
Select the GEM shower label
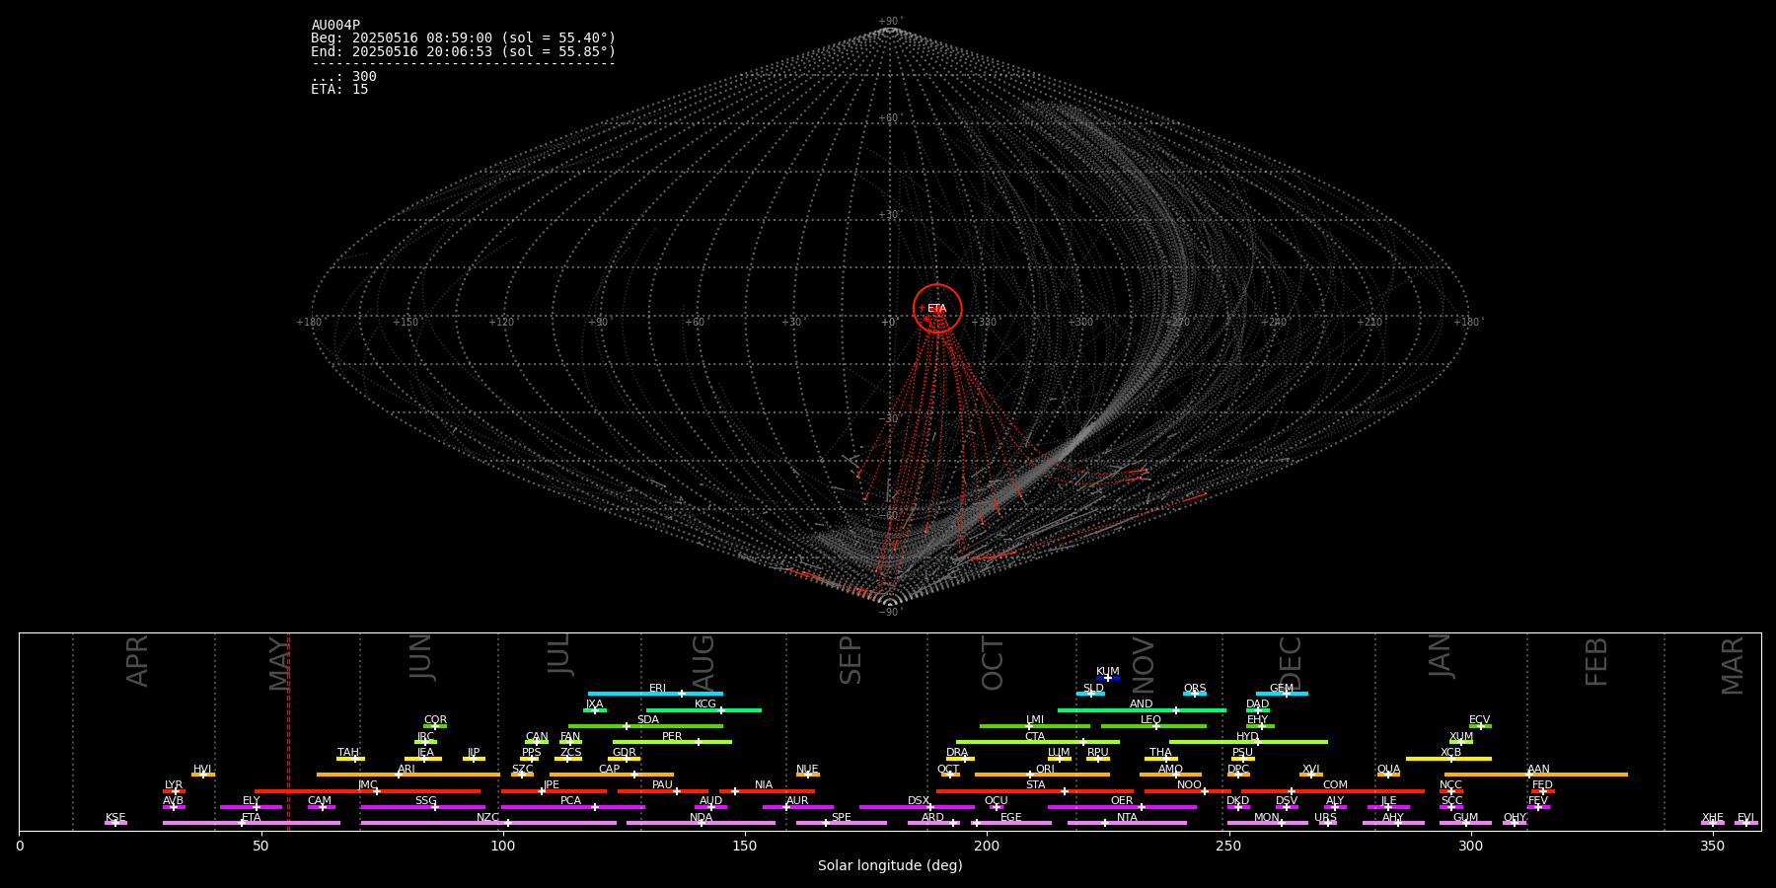(x=1281, y=689)
